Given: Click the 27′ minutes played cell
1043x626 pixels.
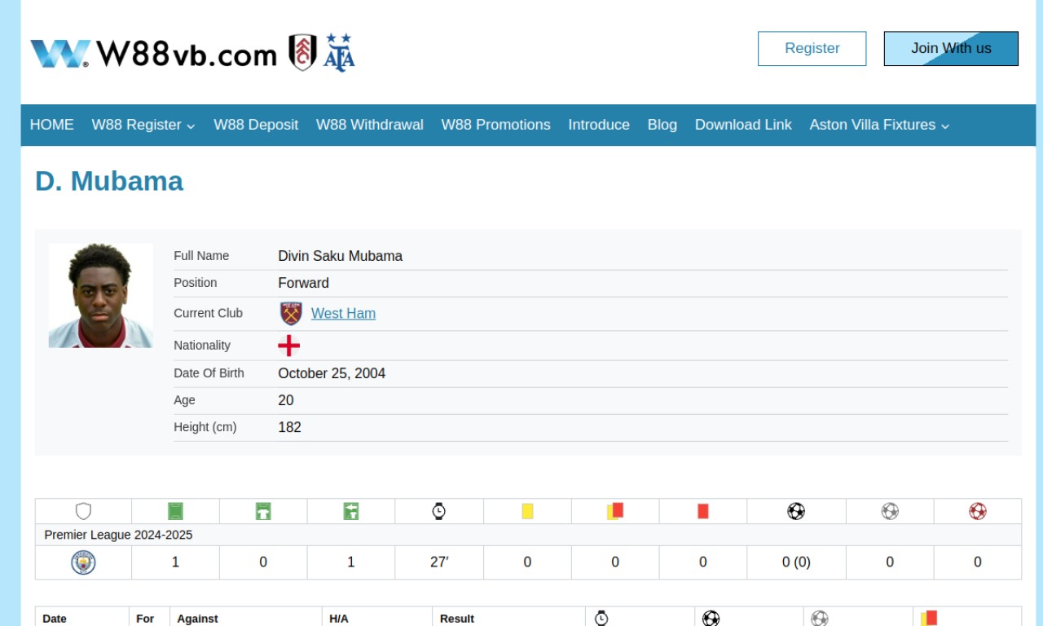Looking at the screenshot, I should pyautogui.click(x=439, y=562).
